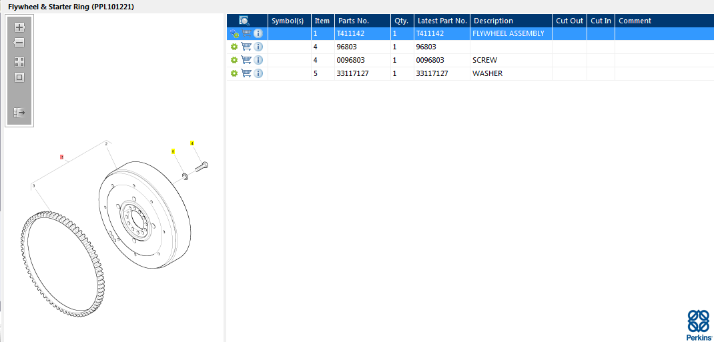Show info for T411142 flywheel assembly
The image size is (714, 342).
tap(258, 33)
